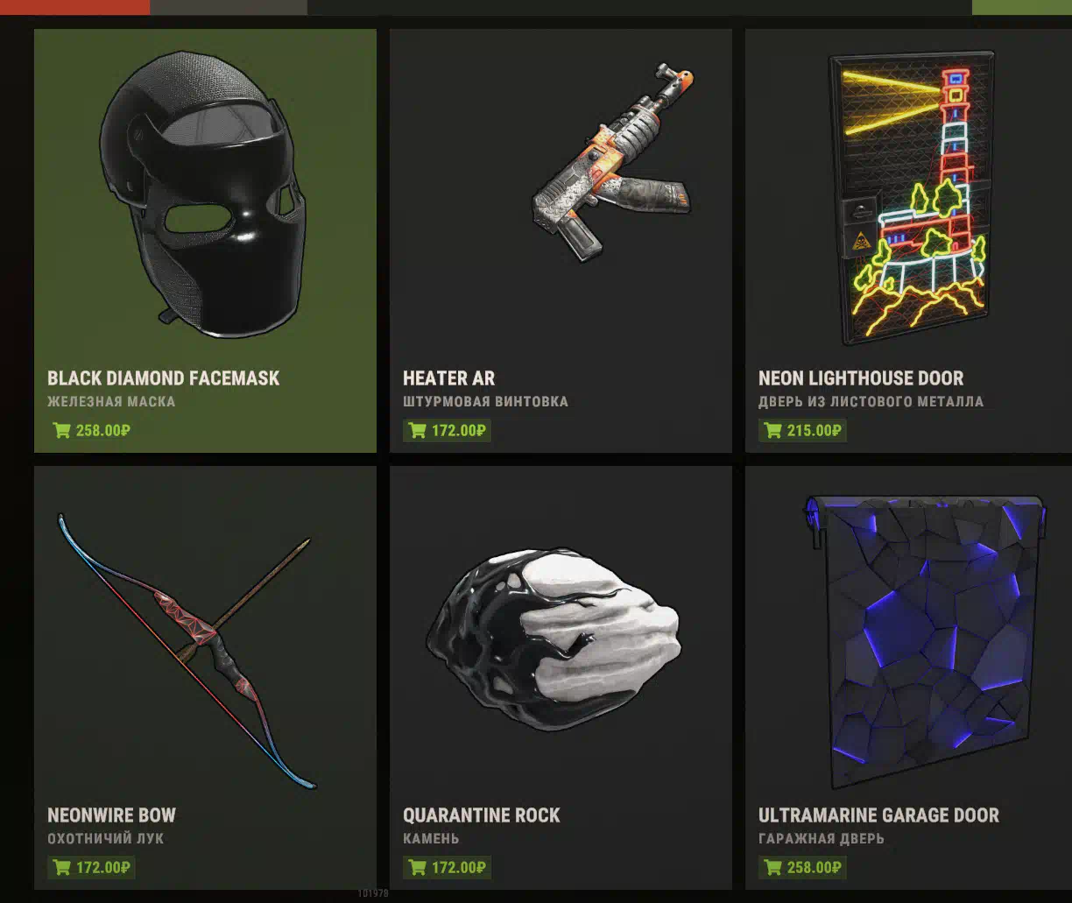Open the Heater AR item title
The image size is (1072, 903).
point(448,378)
